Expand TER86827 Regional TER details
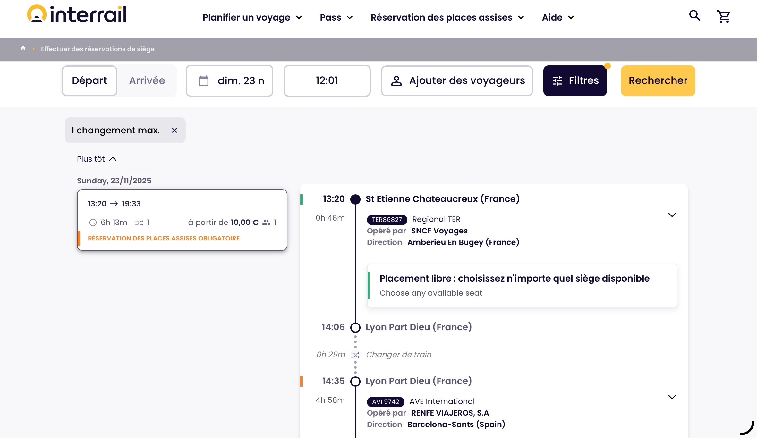Screen dimensions: 757x438 pos(672,215)
